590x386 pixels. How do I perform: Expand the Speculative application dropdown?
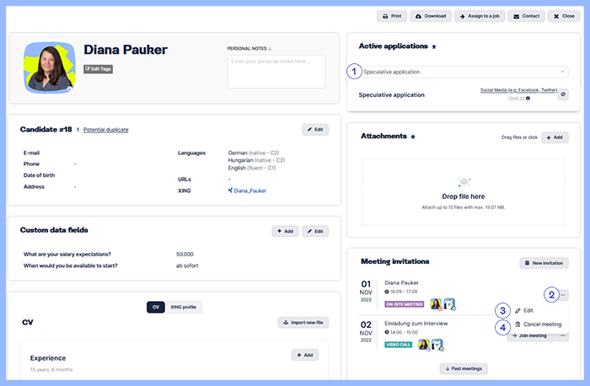click(464, 72)
